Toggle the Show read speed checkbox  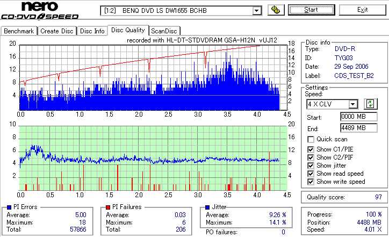click(x=311, y=174)
